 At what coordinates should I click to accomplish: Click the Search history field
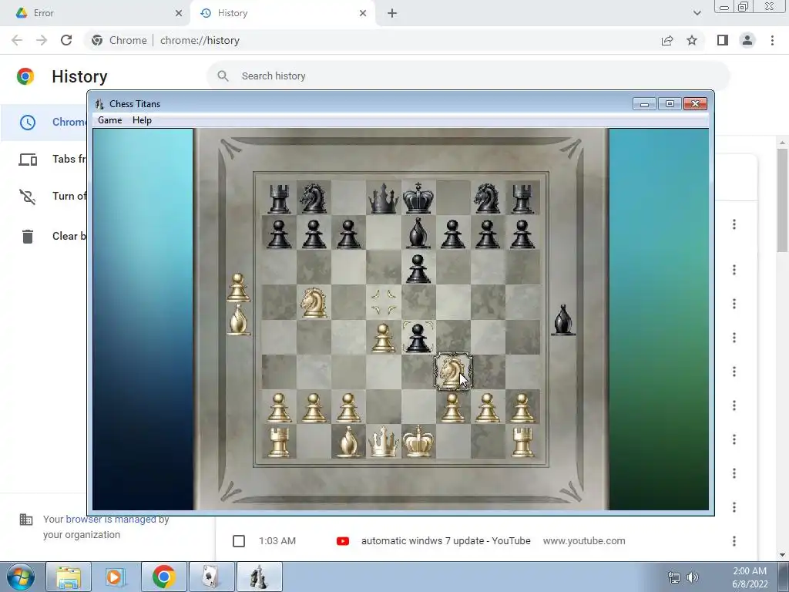click(x=468, y=76)
